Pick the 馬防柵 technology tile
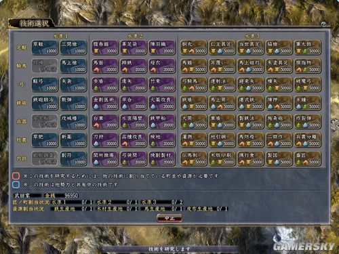This screenshot has width=339, height=254. point(251,140)
